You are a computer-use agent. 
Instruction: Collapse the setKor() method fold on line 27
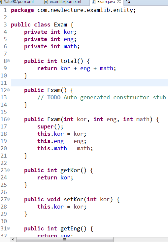tap(9, 199)
